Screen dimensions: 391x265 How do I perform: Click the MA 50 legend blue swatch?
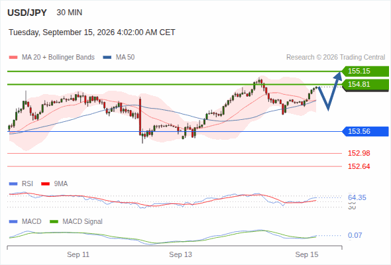click(x=107, y=58)
